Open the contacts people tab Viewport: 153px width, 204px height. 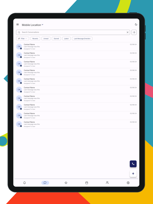[107, 183]
